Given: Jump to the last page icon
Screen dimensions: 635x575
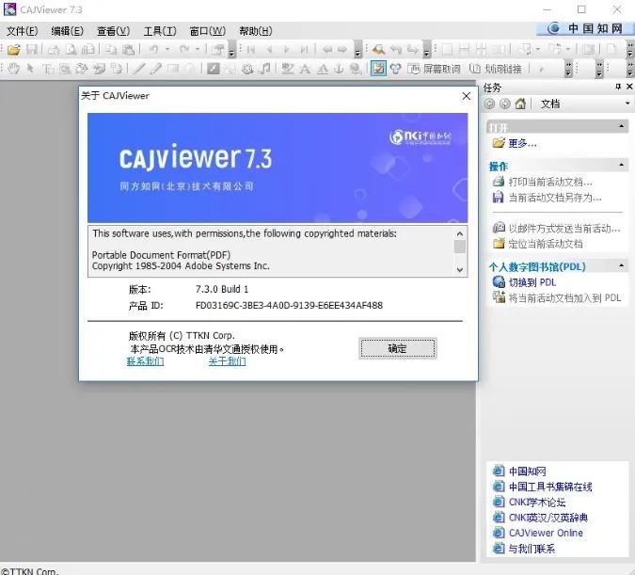Looking at the screenshot, I should click(x=304, y=50).
